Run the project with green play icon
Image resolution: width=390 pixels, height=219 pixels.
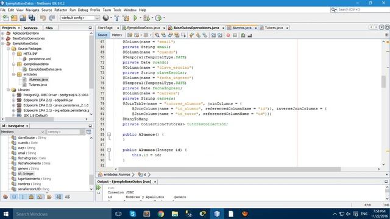click(x=135, y=18)
